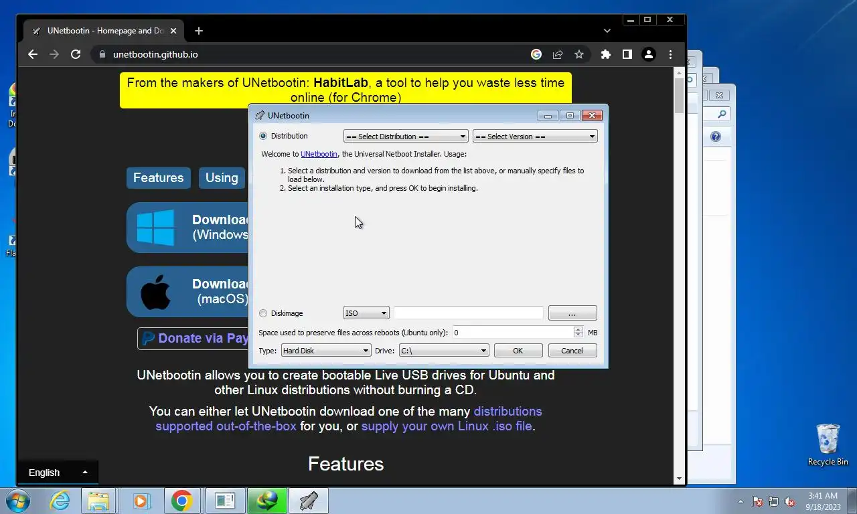Image resolution: width=857 pixels, height=514 pixels.
Task: Click the page vertical scrollbar thumb
Action: coord(679,95)
